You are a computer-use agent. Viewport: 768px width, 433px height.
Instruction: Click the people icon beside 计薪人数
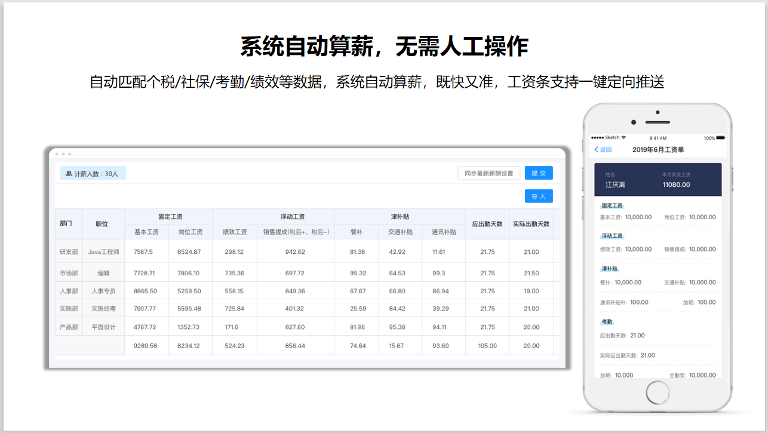click(x=69, y=174)
